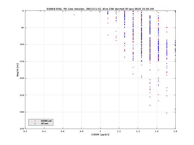Select the isolated red point near CDOM 0.7
The image size is (194, 145).
pyautogui.click(x=74, y=14)
